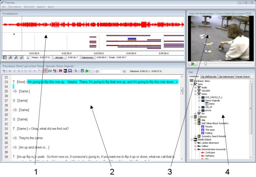Expand the orb_07 episode node

(x=199, y=107)
